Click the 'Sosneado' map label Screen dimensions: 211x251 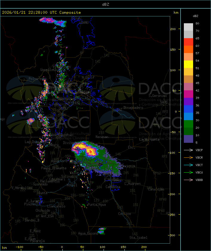coord(40,184)
